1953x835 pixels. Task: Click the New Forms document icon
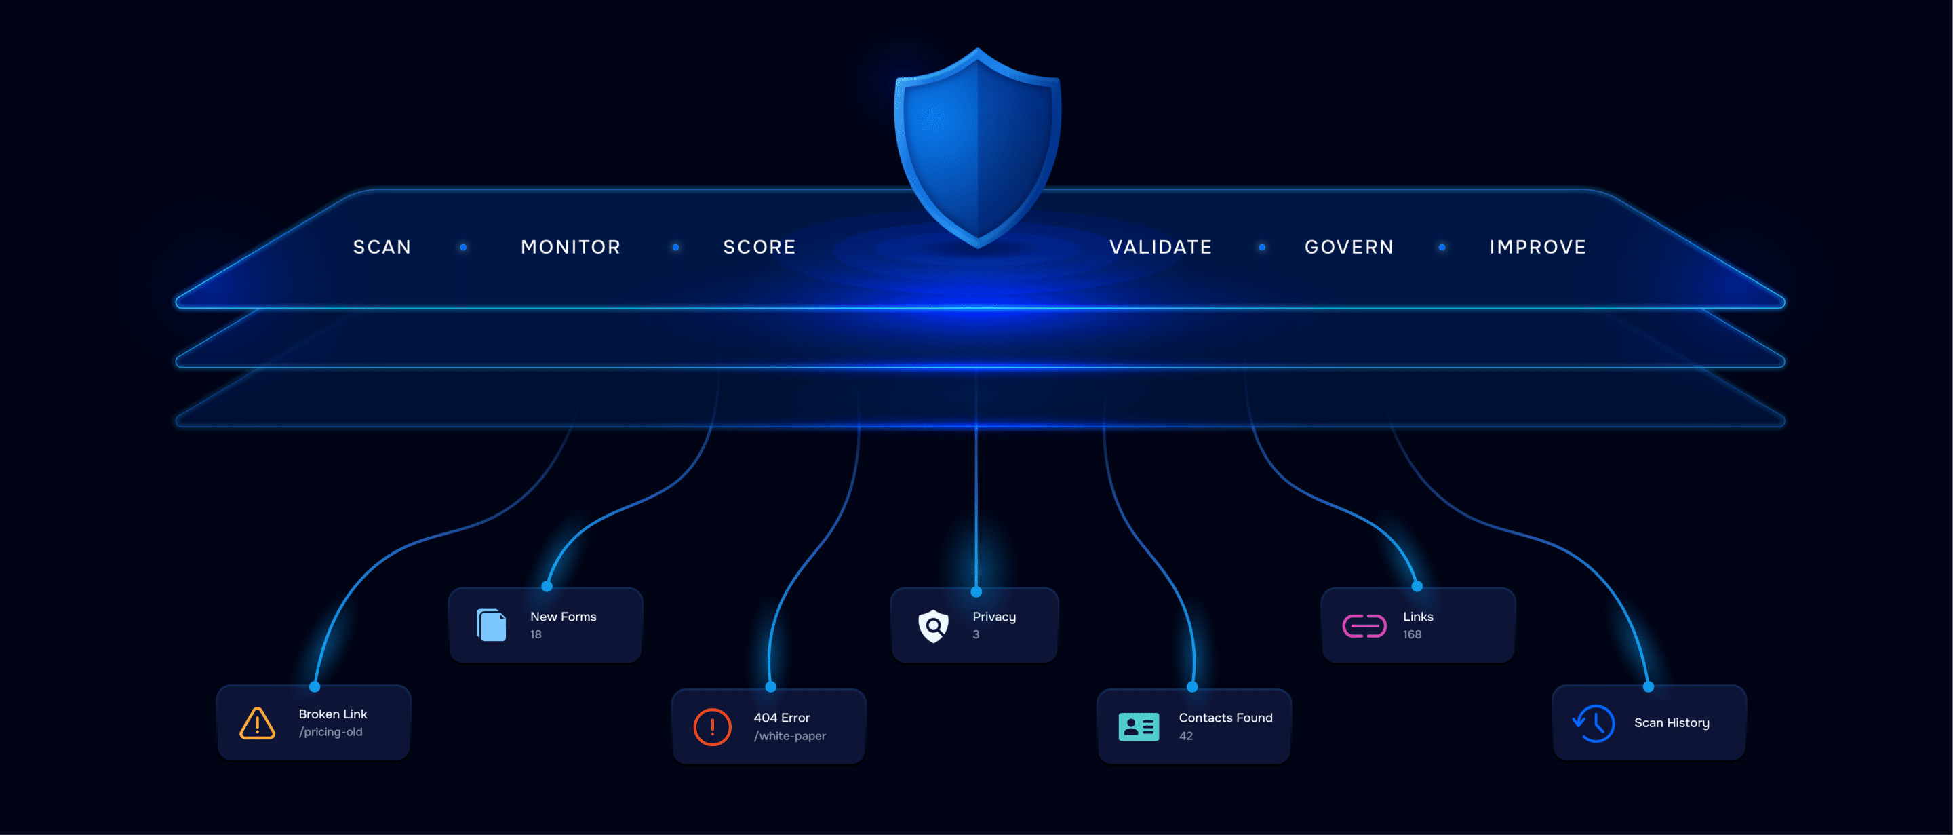click(x=491, y=625)
